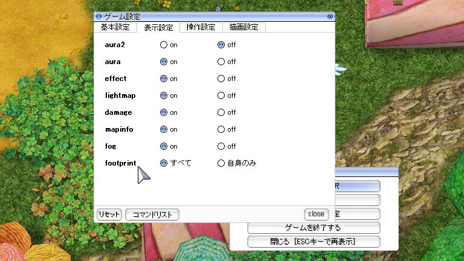
Task: Turn aura off
Action: coord(221,62)
